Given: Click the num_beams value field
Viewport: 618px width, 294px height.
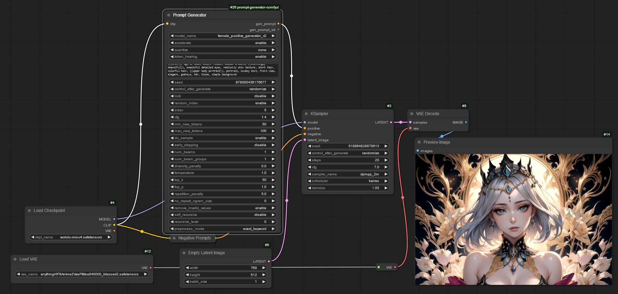Looking at the screenshot, I should pos(223,152).
